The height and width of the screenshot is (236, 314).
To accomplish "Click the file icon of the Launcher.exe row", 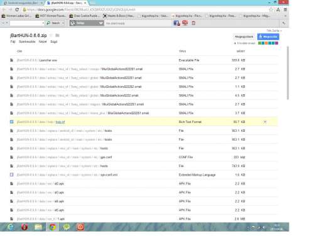I will [12, 60].
